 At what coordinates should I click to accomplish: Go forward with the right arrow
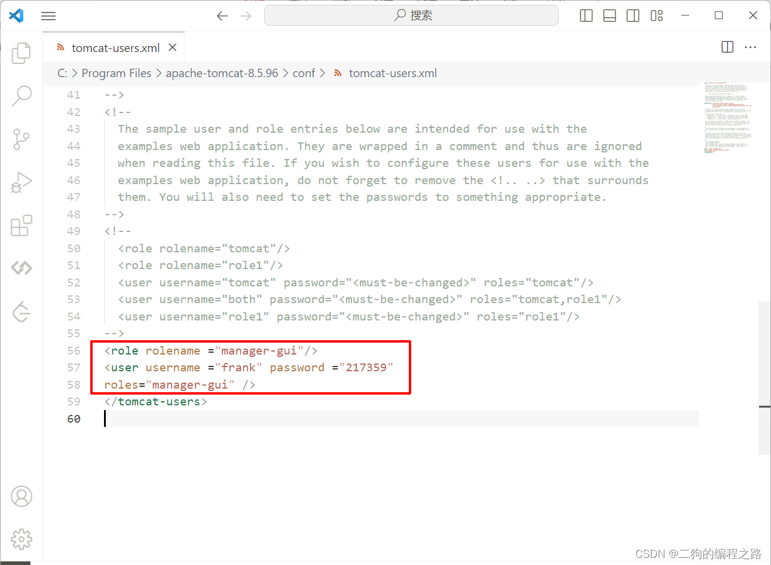click(246, 16)
